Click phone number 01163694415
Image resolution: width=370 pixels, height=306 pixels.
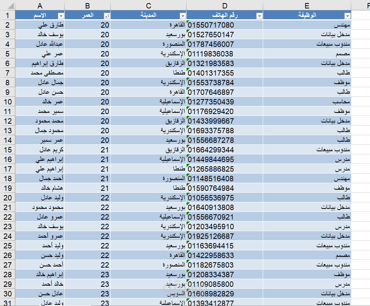point(224,246)
